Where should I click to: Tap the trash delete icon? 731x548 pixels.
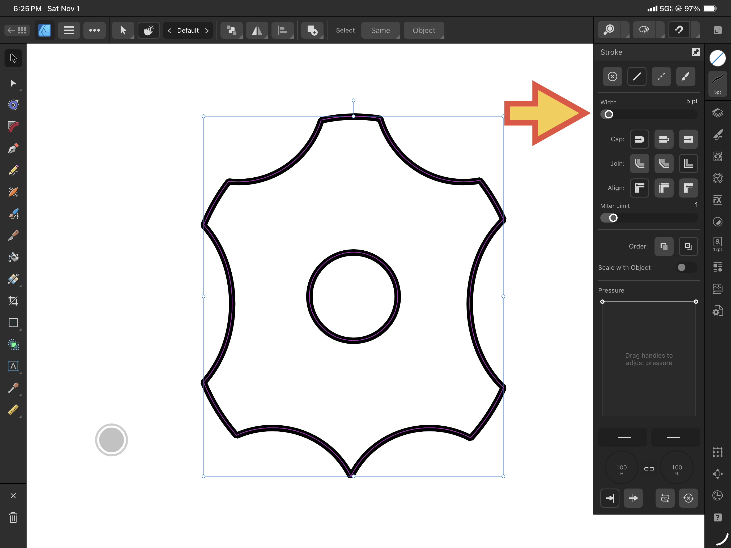13,517
